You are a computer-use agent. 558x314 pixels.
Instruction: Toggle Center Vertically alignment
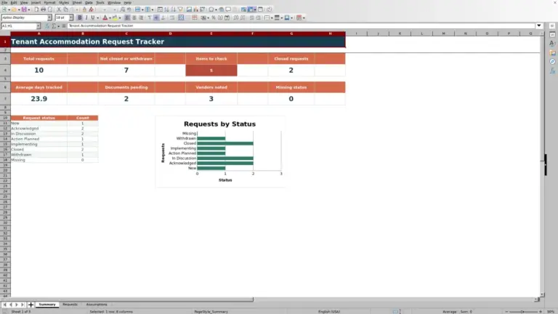click(x=156, y=17)
